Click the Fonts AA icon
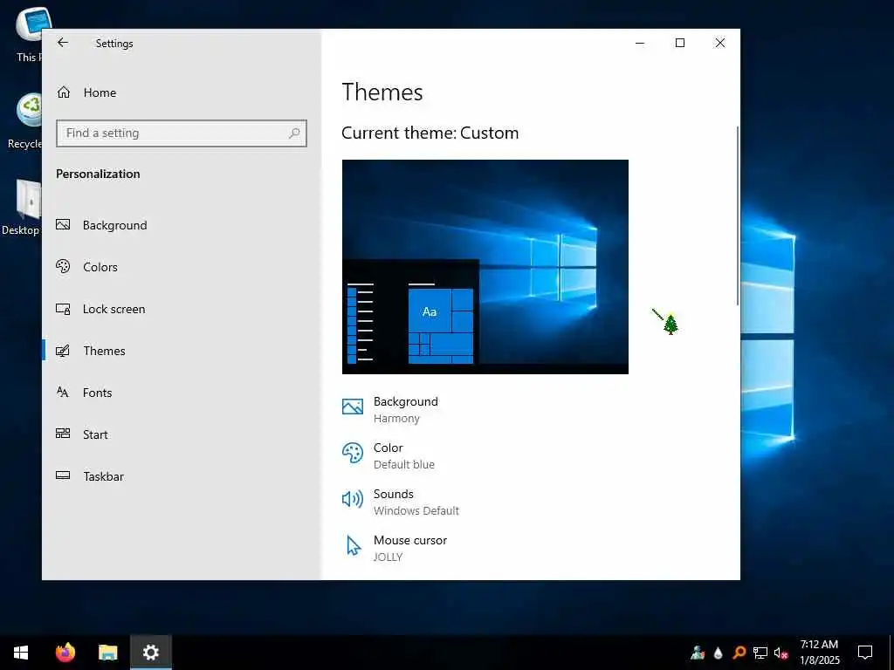This screenshot has width=894, height=670. point(63,392)
